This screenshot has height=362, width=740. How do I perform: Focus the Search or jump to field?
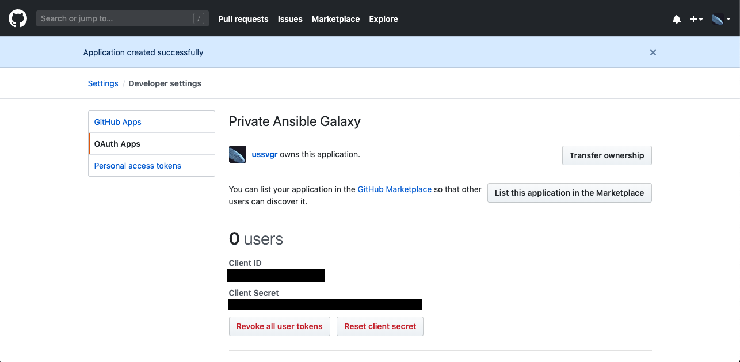(115, 18)
